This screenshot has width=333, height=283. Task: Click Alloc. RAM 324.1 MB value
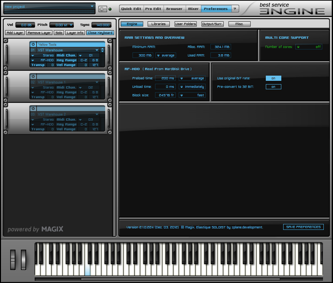pyautogui.click(x=221, y=47)
